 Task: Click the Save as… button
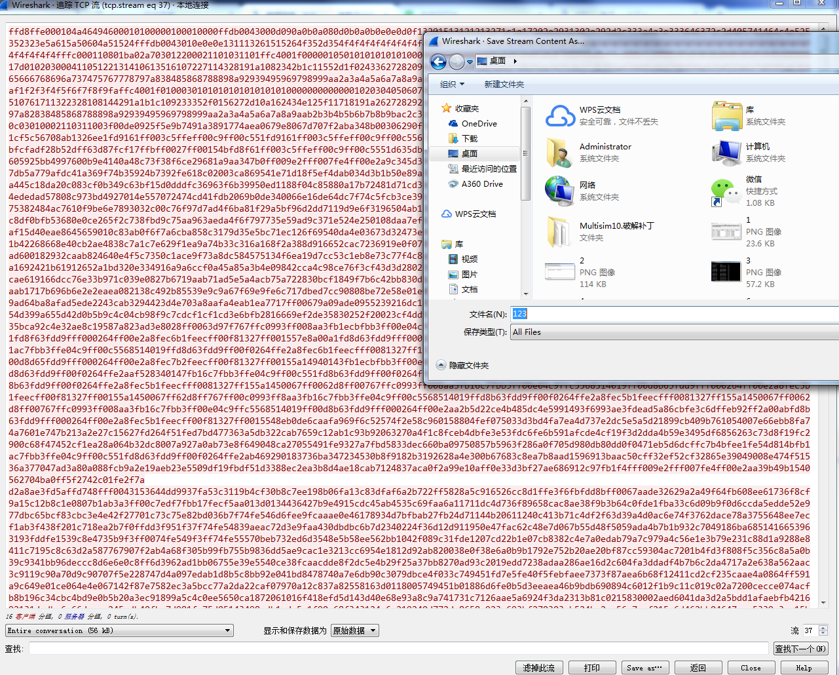tap(645, 668)
